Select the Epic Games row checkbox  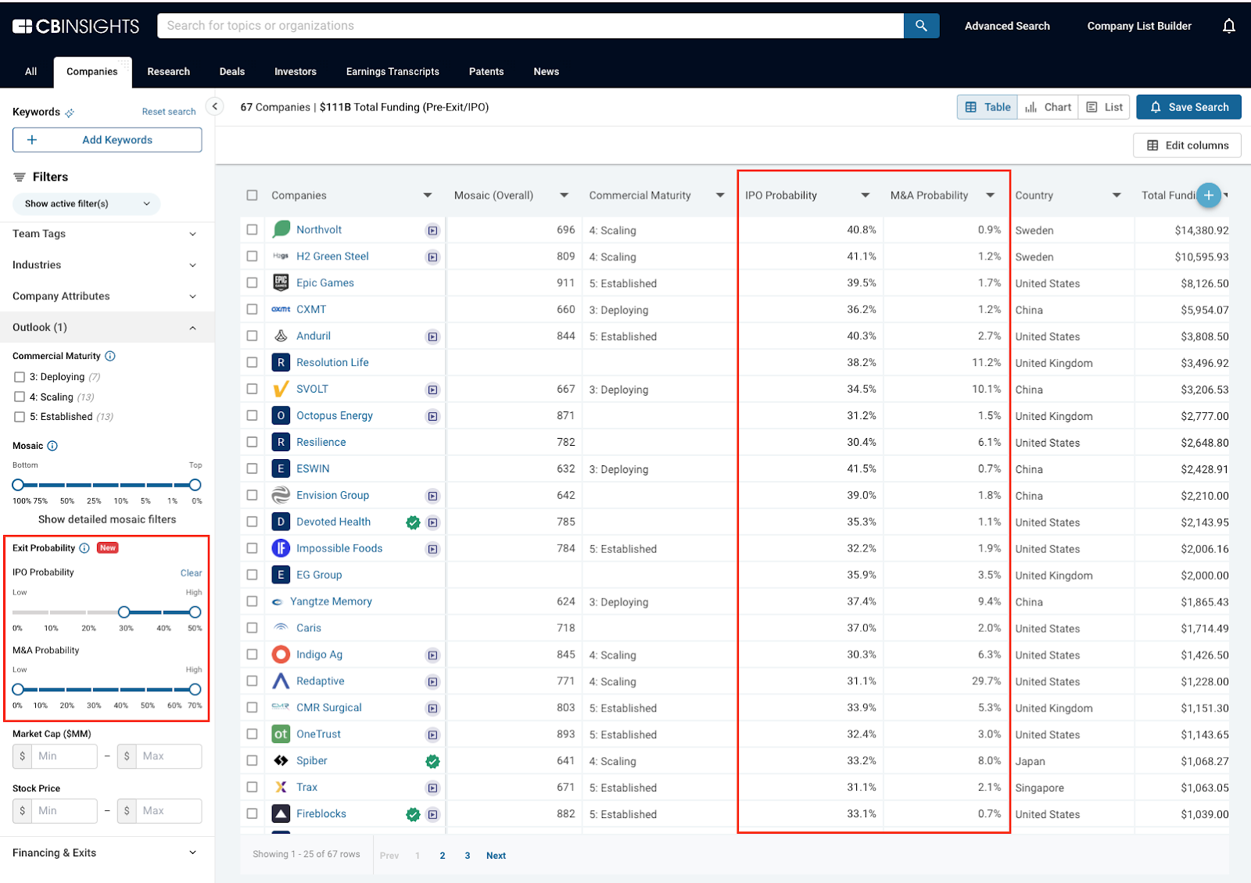[252, 283]
